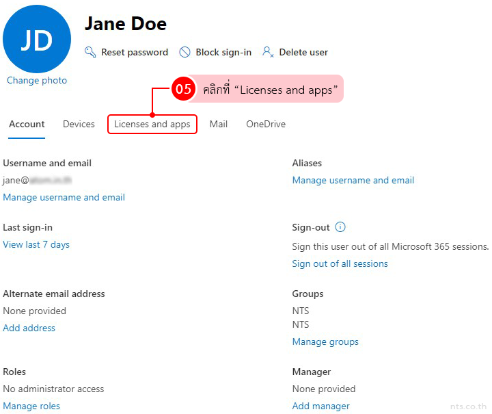Click Manage username and email under Username
This screenshot has width=492, height=414.
[64, 197]
